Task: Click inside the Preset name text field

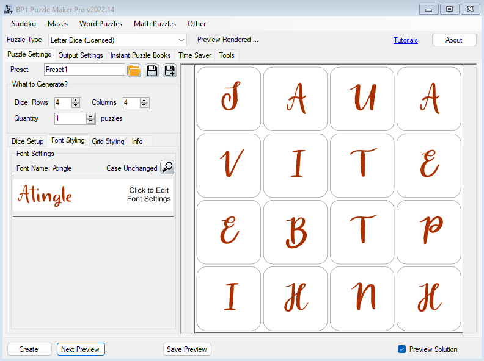Action: 84,70
